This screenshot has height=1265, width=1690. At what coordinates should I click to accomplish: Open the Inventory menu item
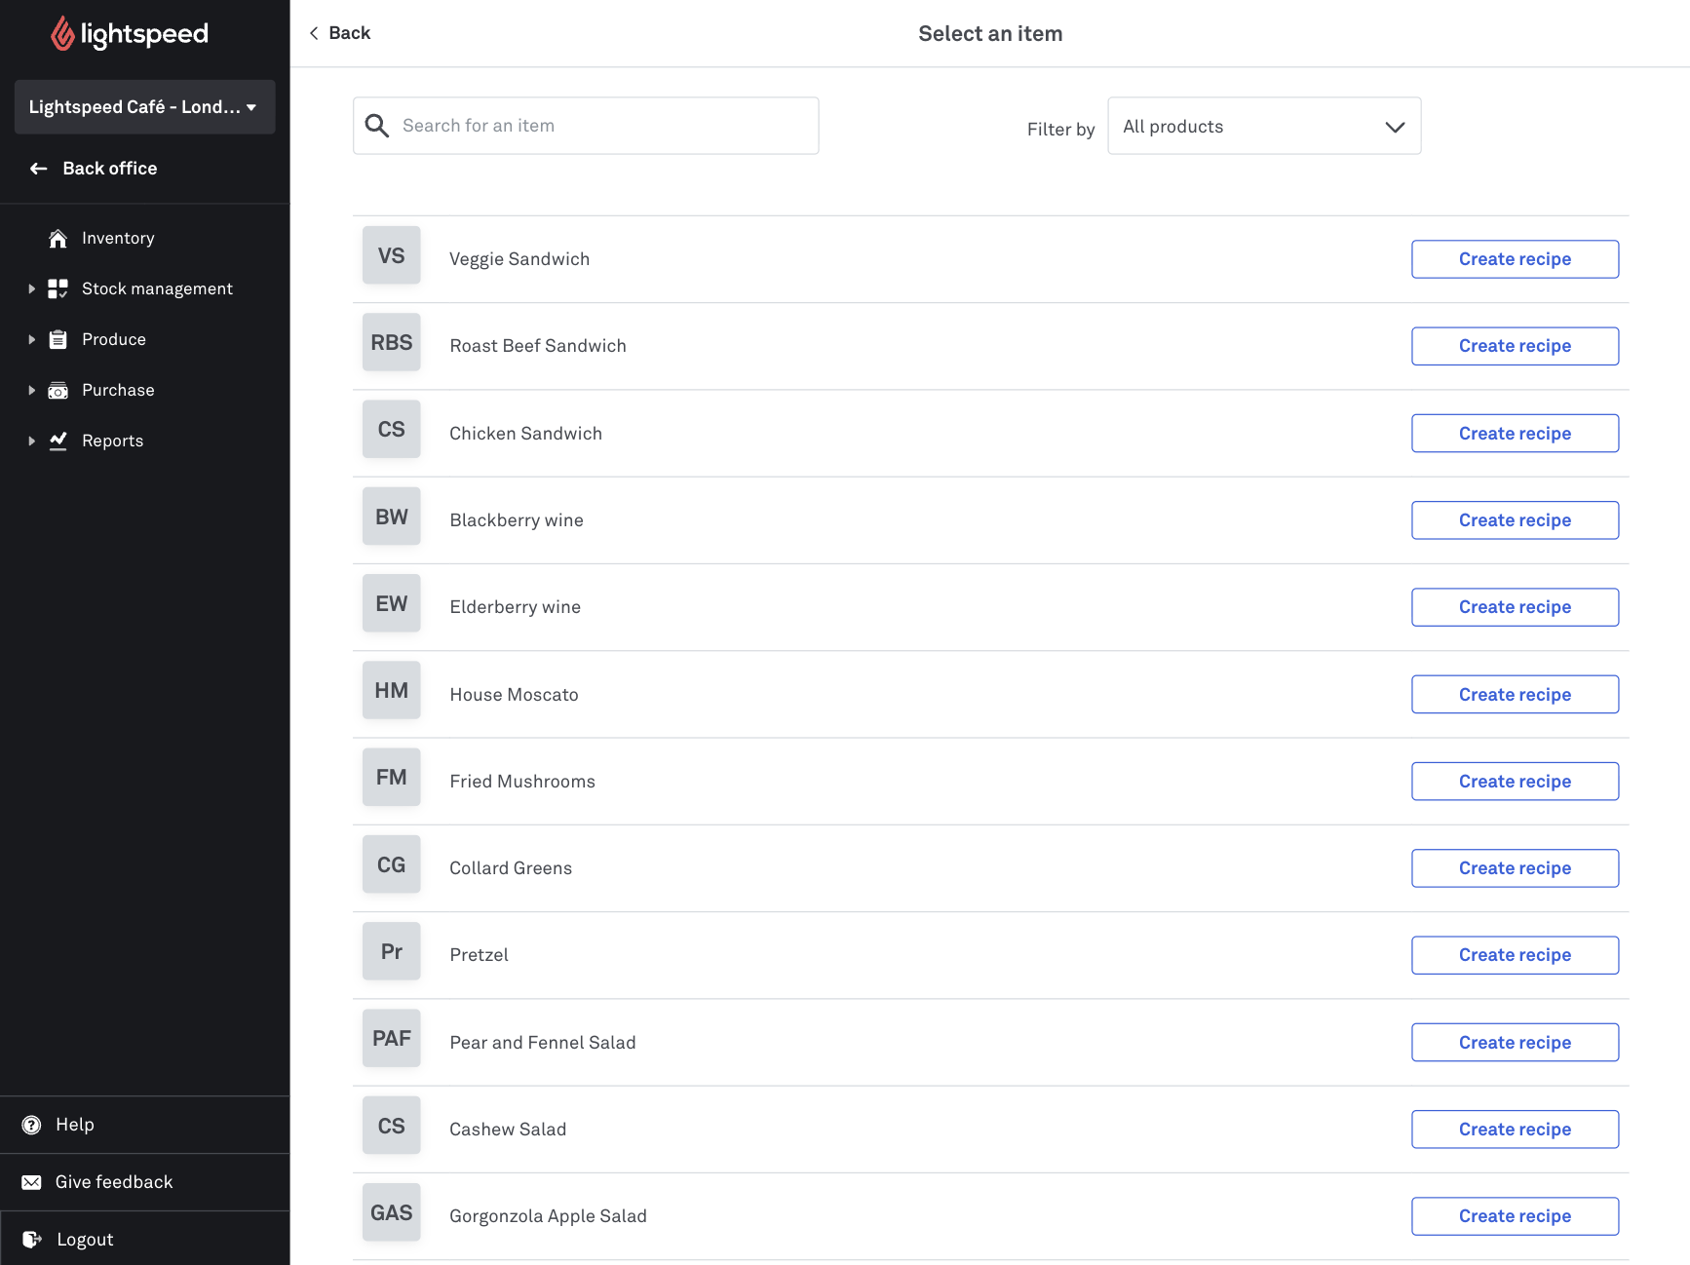[118, 239]
